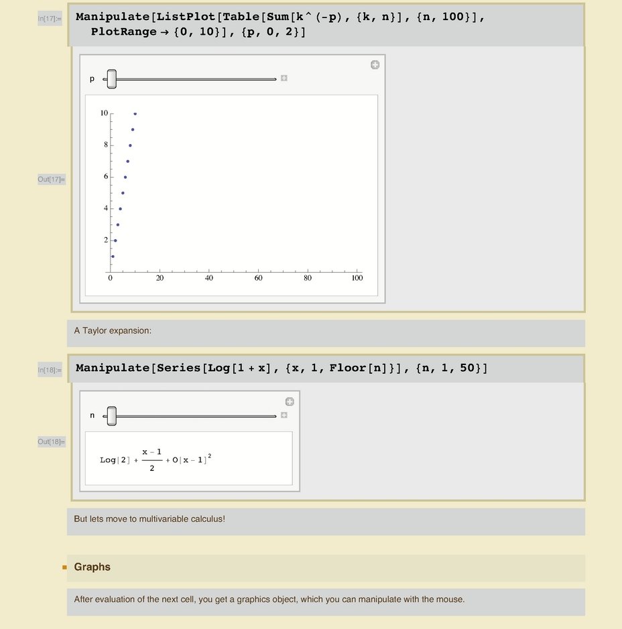Expand the p slider controls with the plus button

(x=284, y=78)
